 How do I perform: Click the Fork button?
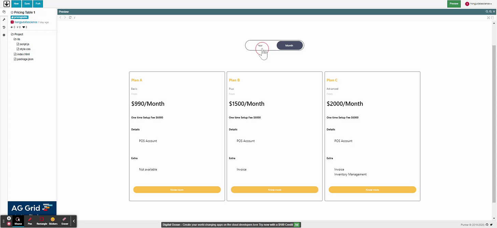click(x=38, y=4)
